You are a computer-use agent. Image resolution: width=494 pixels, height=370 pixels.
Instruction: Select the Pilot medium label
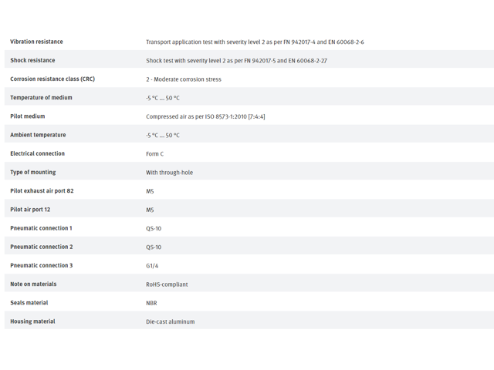(28, 116)
